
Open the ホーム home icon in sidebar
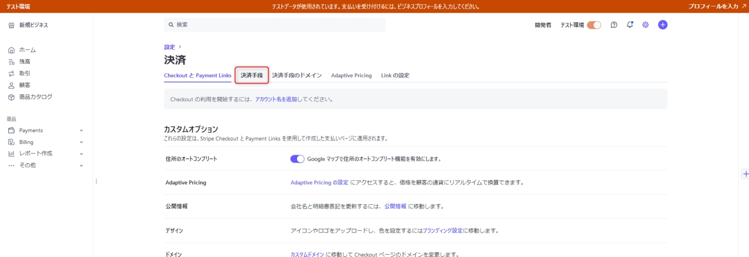pyautogui.click(x=11, y=50)
